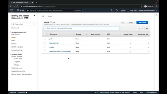
Task: Open the Terms footer link
Action: coord(141,92)
